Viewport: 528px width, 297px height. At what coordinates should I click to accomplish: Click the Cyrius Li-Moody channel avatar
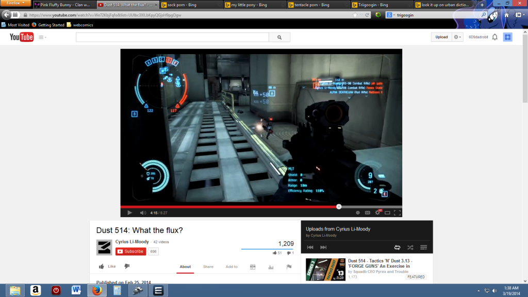104,247
